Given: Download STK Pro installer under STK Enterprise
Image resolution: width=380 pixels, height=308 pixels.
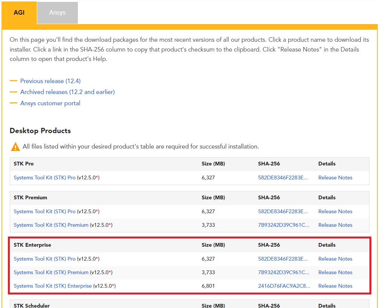Looking at the screenshot, I should (44, 259).
